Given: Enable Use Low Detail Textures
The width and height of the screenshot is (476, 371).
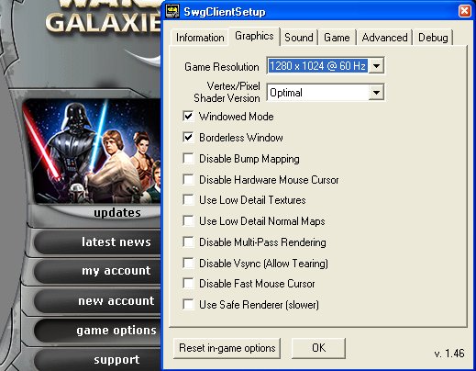Looking at the screenshot, I should click(x=188, y=200).
